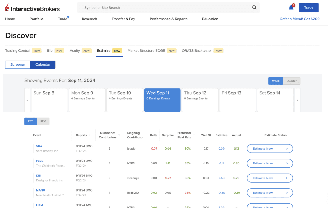The width and height of the screenshot is (328, 208).
Task: Select the Calendar view
Action: [x=43, y=64]
